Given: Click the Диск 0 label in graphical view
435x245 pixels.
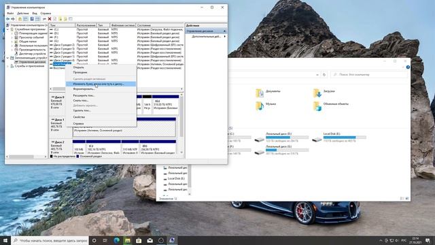Looking at the screenshot, I should point(58,97).
